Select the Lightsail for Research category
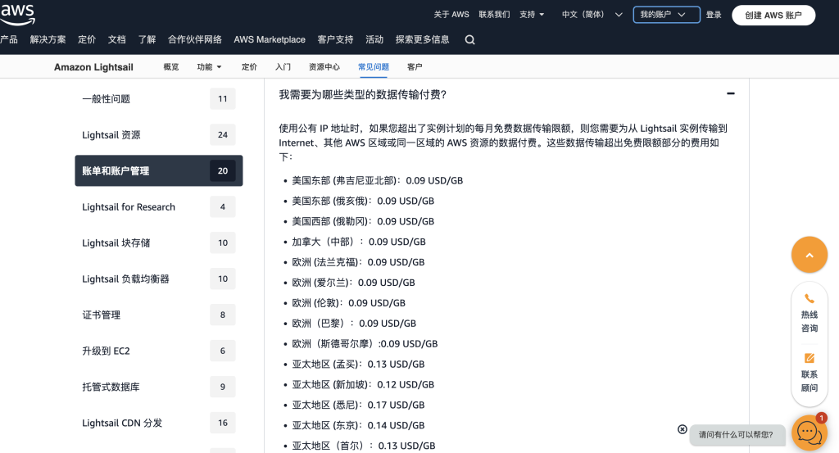 coord(158,207)
